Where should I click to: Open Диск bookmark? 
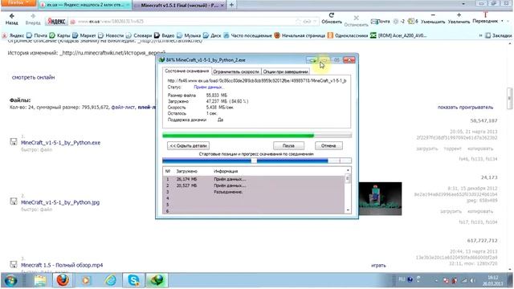tap(212, 35)
